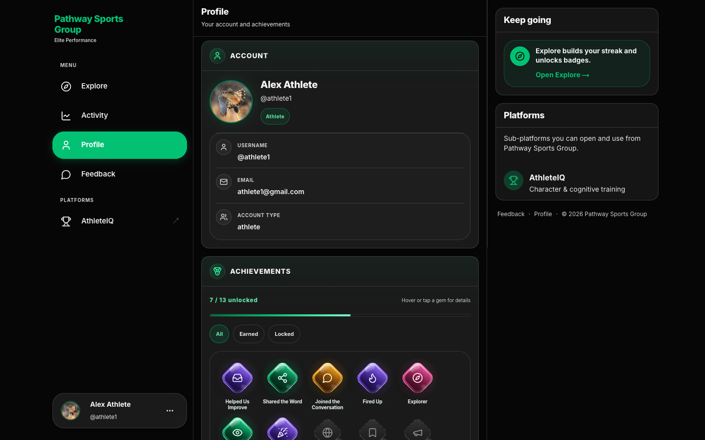705x440 pixels.
Task: Click the sidebar Alex Athlete user card name
Action: coord(110,404)
